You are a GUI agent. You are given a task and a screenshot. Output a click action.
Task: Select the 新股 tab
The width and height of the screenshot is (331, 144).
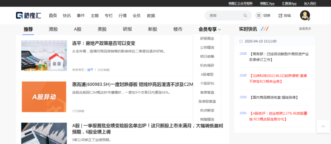pyautogui.click(x=153, y=29)
